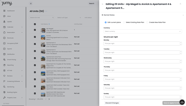186x106 pixels.
Task: Select the Create New Rate Plan option
Action: [x=147, y=22]
